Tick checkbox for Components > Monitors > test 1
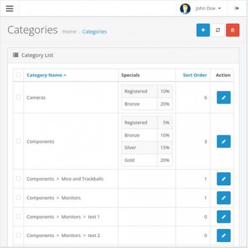This screenshot has width=248, height=248. point(18,216)
